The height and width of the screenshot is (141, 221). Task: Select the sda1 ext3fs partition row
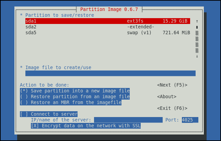pos(107,21)
